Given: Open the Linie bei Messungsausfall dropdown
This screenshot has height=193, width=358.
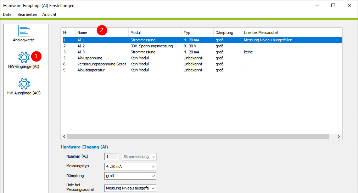Looking at the screenshot, I should [130, 188].
